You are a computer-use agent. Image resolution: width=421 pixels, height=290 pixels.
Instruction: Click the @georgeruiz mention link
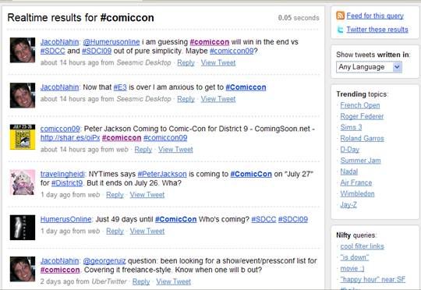pyautogui.click(x=104, y=260)
